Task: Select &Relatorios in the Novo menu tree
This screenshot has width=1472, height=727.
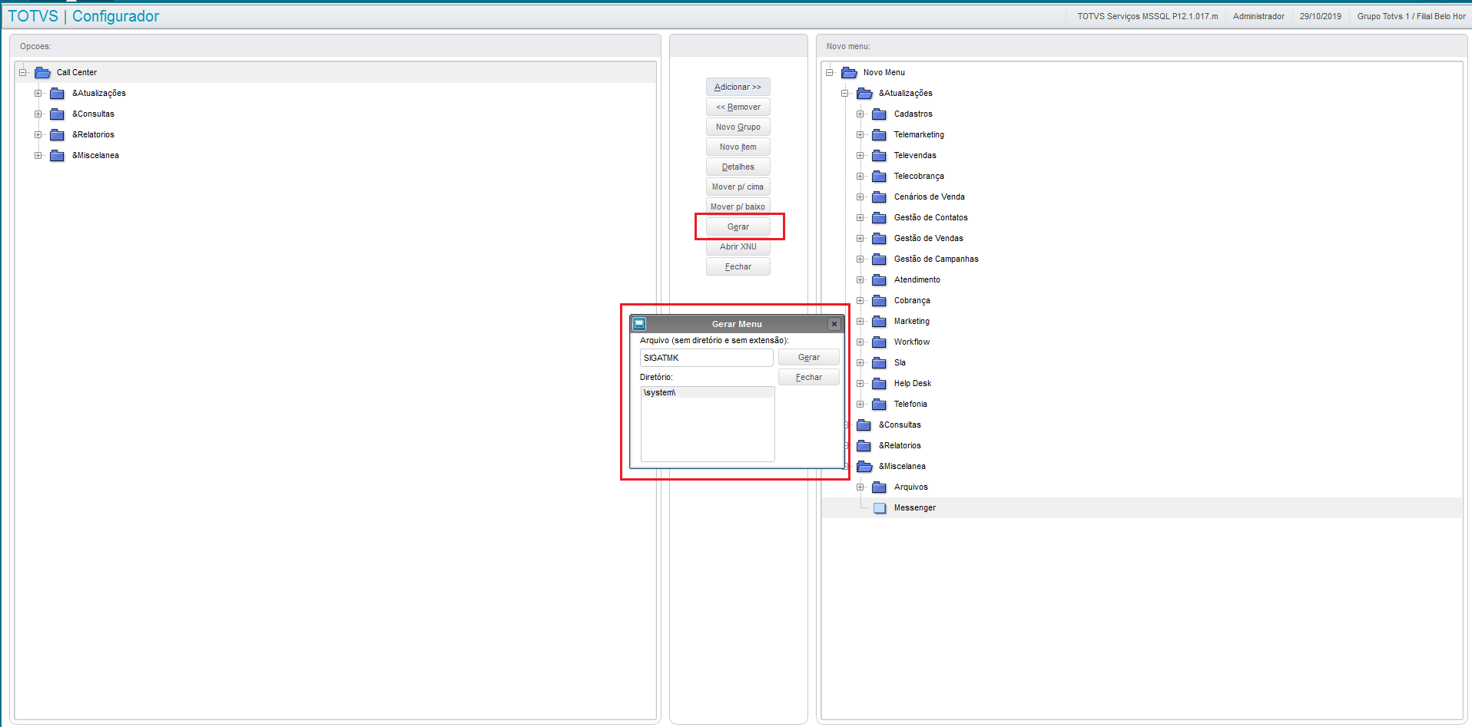Action: [900, 445]
